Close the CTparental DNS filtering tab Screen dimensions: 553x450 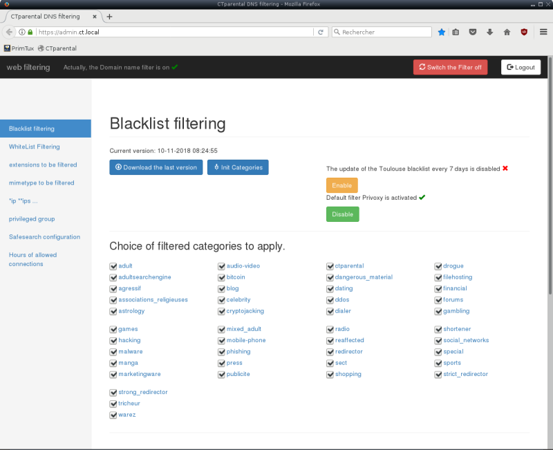[x=95, y=17]
